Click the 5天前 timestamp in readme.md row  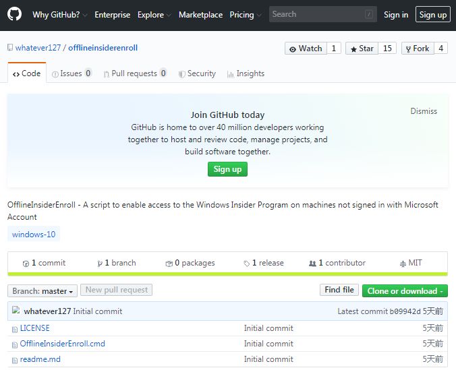click(433, 359)
